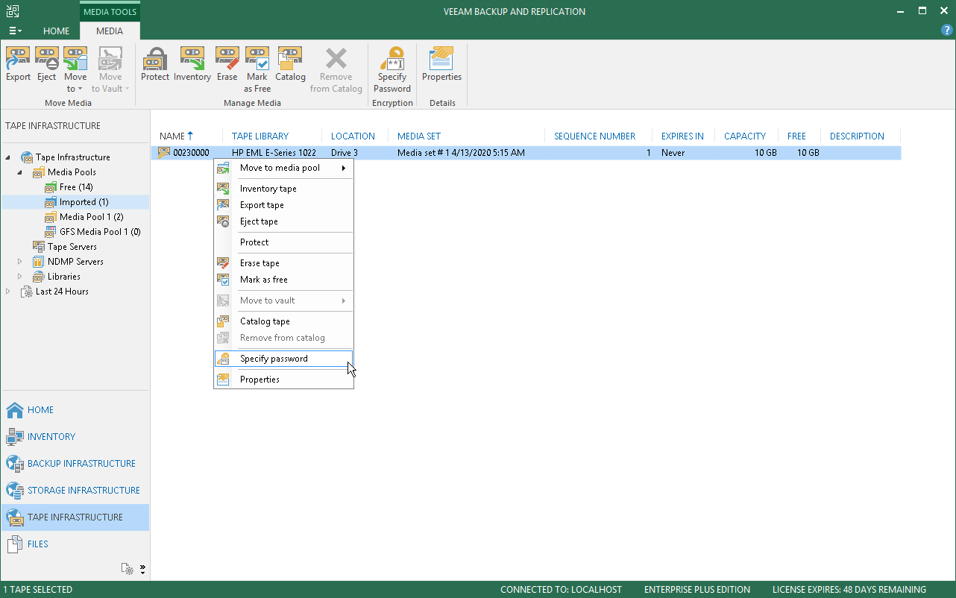Collapse the Tape Infrastructure tree node

coord(8,157)
